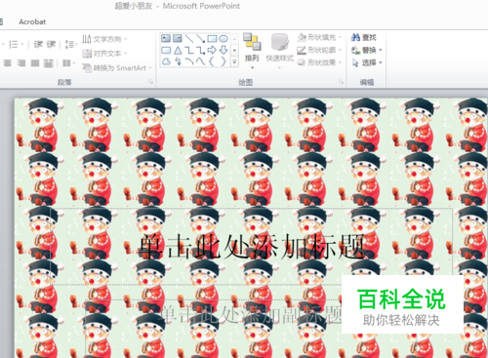This screenshot has width=488, height=358.
Task: Open the line spacing dropdown
Action: [71, 44]
